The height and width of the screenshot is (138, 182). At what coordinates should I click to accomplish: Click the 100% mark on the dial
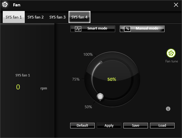(x=88, y=54)
